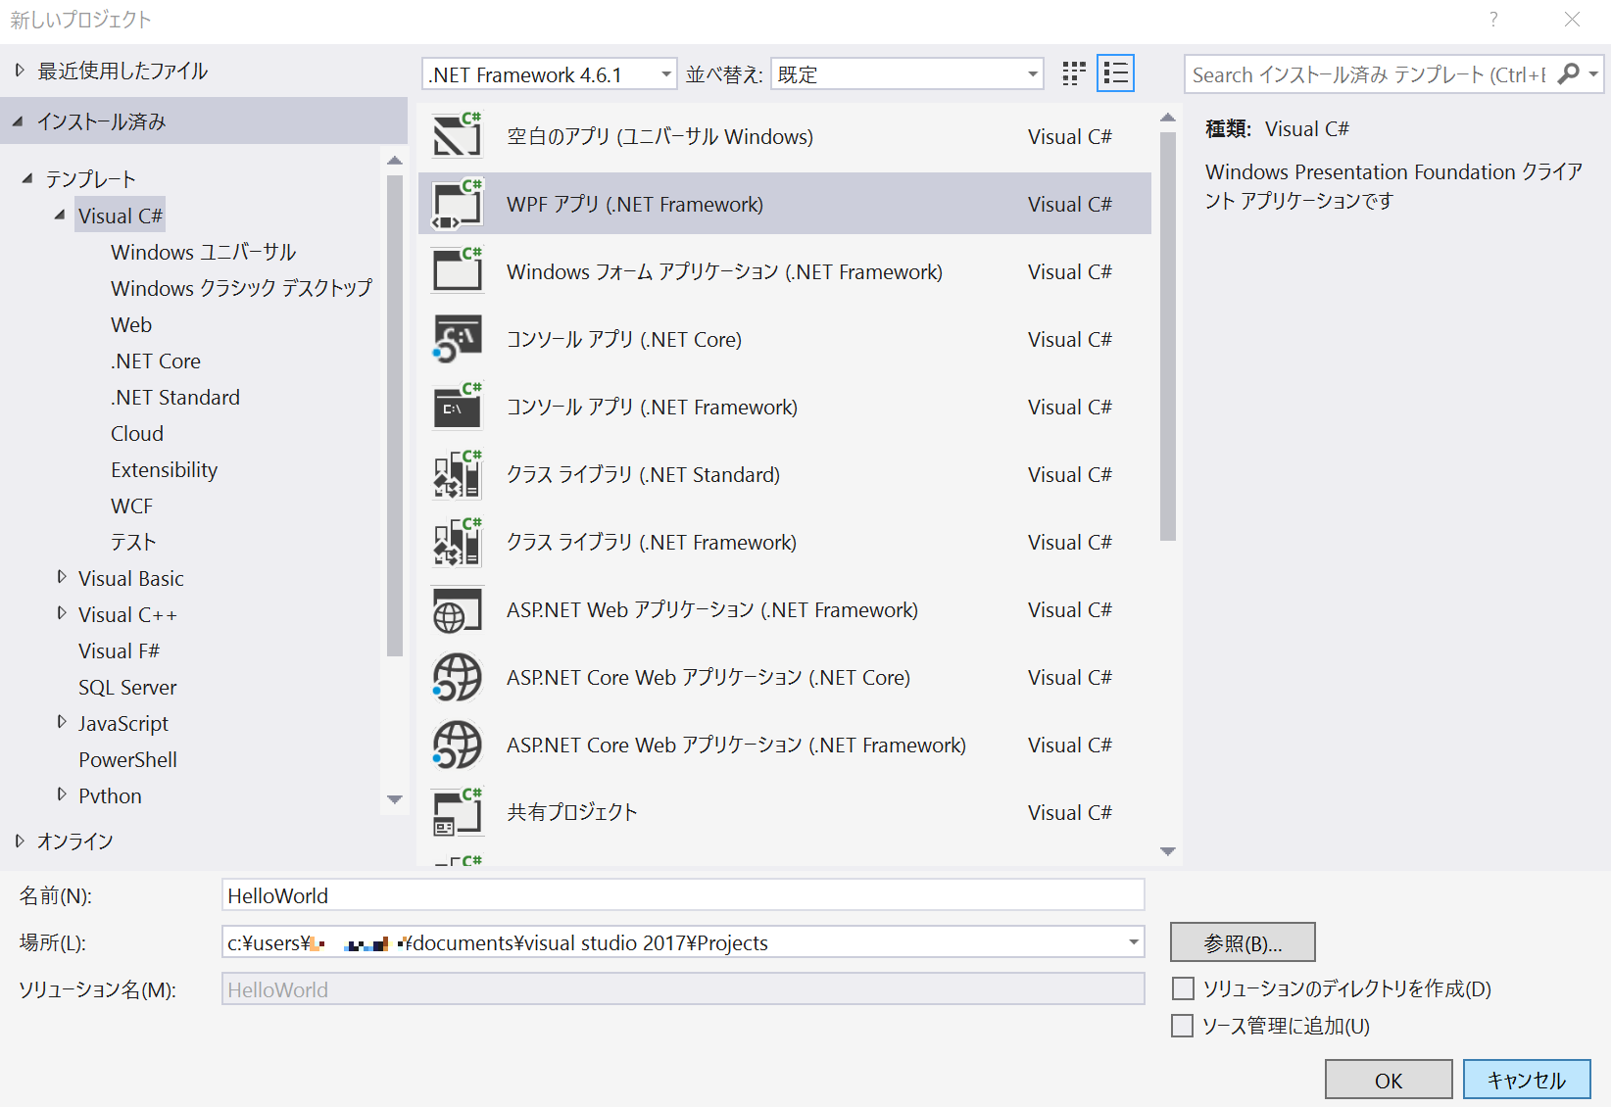1611x1107 pixels.
Task: Collapse the テンプレート tree node
Action: tap(27, 178)
